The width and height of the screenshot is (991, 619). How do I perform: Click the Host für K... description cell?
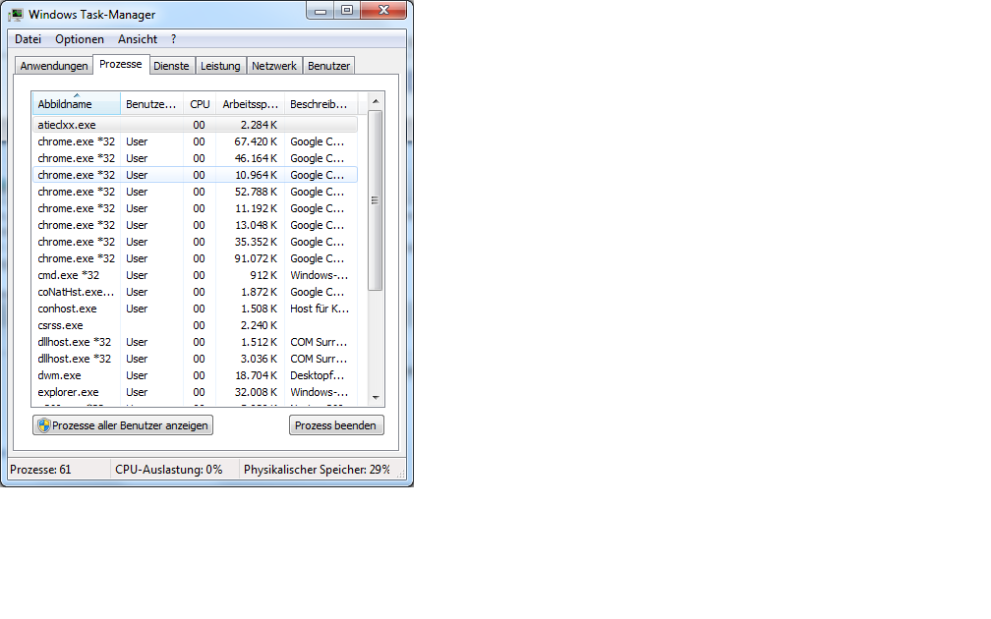point(320,309)
